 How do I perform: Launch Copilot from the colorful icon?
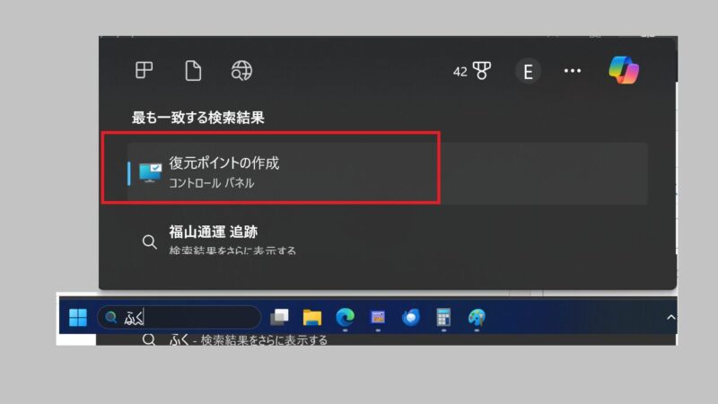pyautogui.click(x=624, y=70)
